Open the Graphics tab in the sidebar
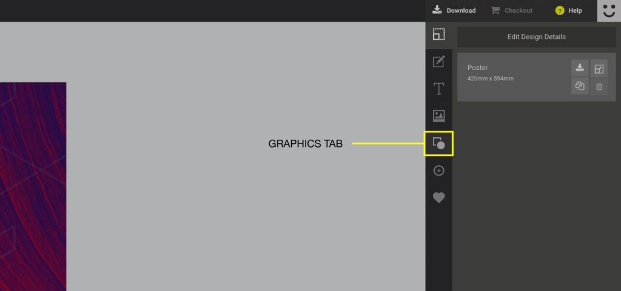621x291 pixels. 438,143
